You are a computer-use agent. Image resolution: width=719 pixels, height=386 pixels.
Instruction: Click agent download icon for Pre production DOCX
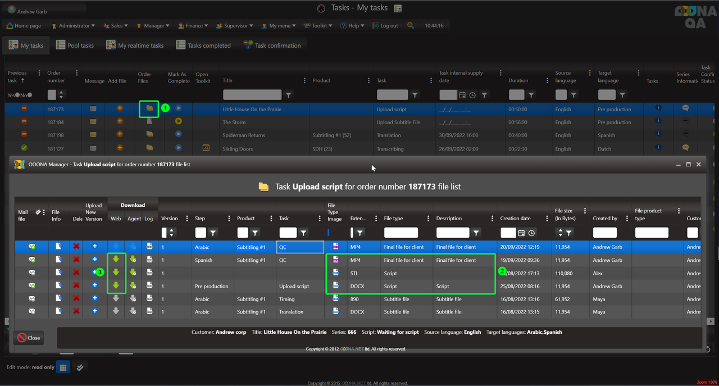coord(133,285)
